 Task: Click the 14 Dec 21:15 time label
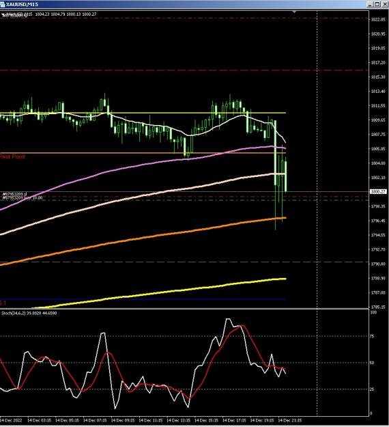(x=290, y=420)
